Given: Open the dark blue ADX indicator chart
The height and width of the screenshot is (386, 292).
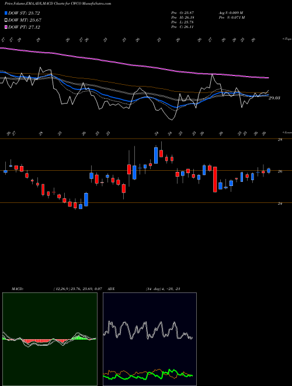Looking at the screenshot, I should (150, 339).
